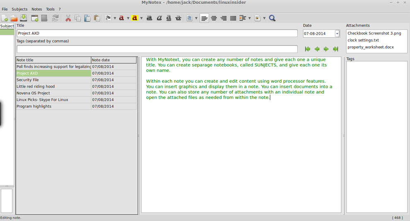
Task: Copy selection with the copy icon
Action: [78, 18]
